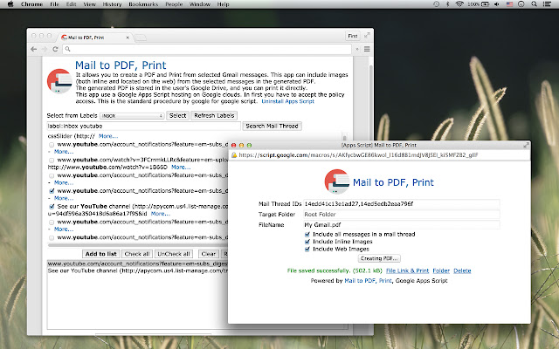
Task: Expand 'More...' next to cssSlider entry
Action: (x=108, y=136)
